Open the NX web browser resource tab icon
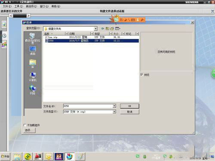The width and height of the screenshot is (215, 161). pyautogui.click(x=4, y=24)
